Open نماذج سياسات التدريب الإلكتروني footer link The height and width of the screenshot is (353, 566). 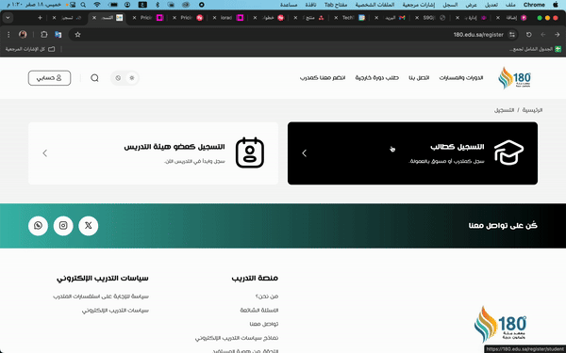tap(237, 338)
